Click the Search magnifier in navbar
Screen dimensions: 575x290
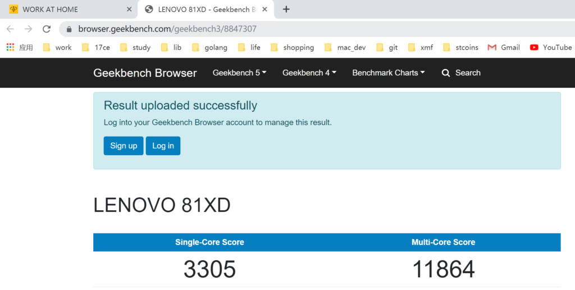coord(446,73)
